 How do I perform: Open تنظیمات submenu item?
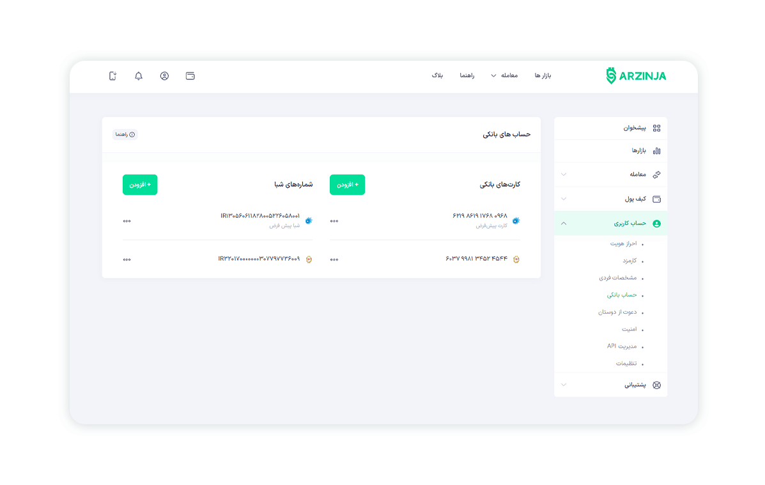pos(626,364)
